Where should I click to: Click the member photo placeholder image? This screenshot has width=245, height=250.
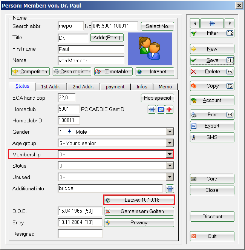(x=150, y=49)
